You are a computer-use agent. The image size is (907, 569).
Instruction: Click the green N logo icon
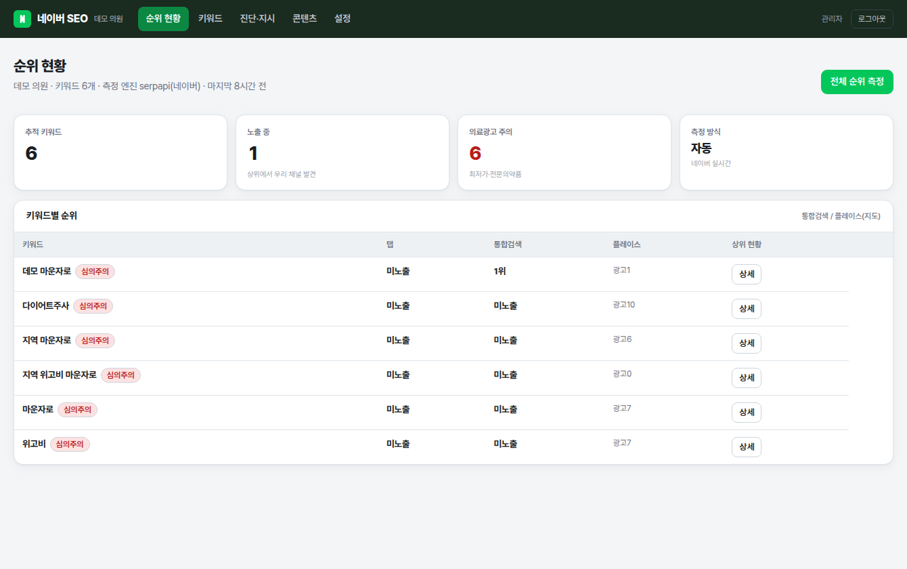[22, 19]
